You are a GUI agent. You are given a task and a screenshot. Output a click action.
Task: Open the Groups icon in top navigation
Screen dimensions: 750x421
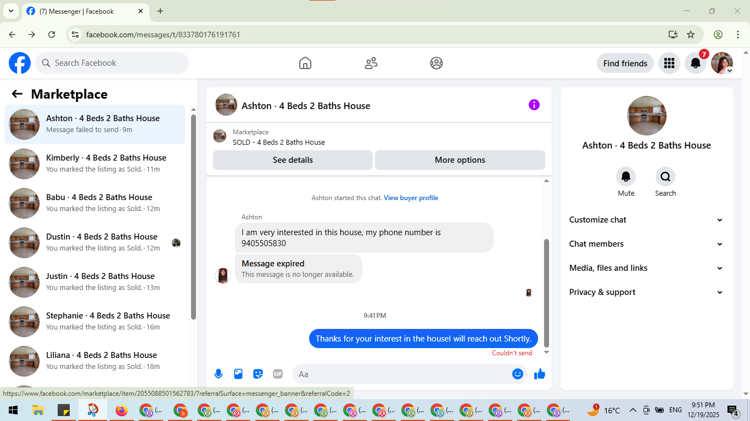point(436,63)
